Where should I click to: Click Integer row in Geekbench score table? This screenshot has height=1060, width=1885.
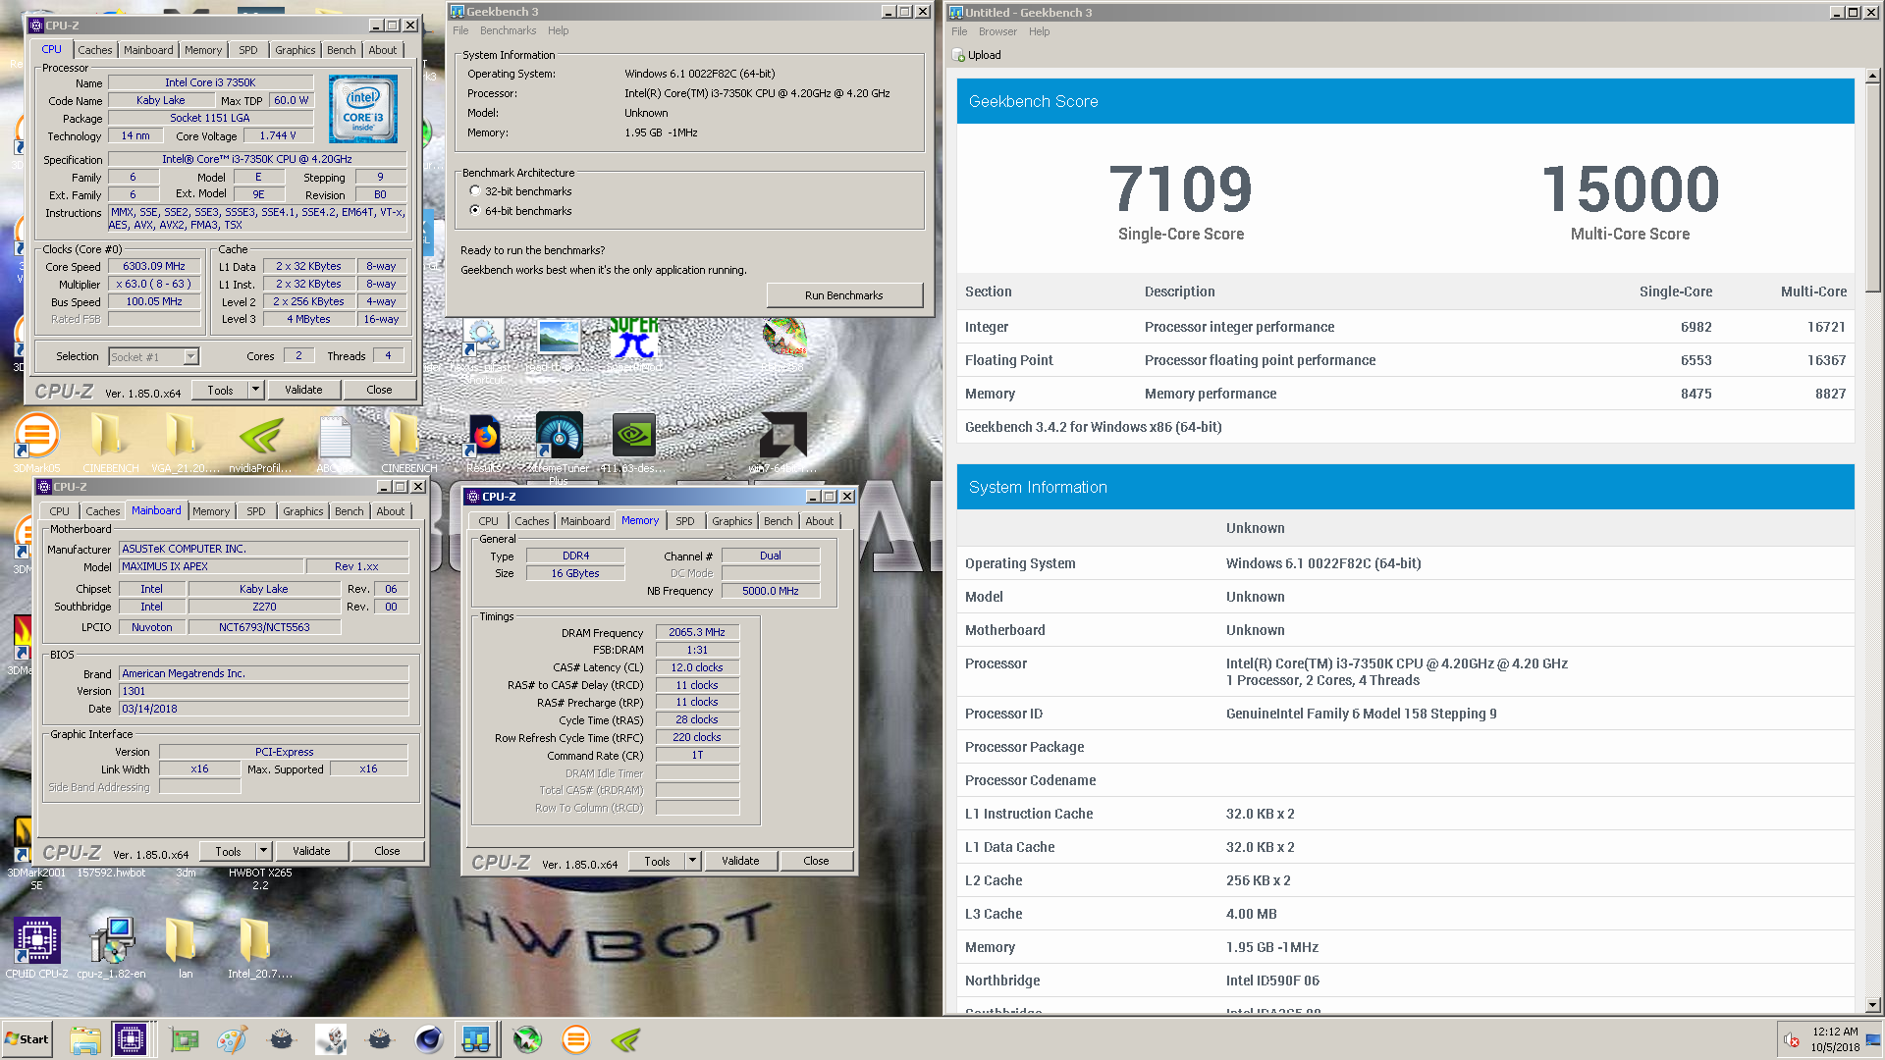pos(1406,327)
